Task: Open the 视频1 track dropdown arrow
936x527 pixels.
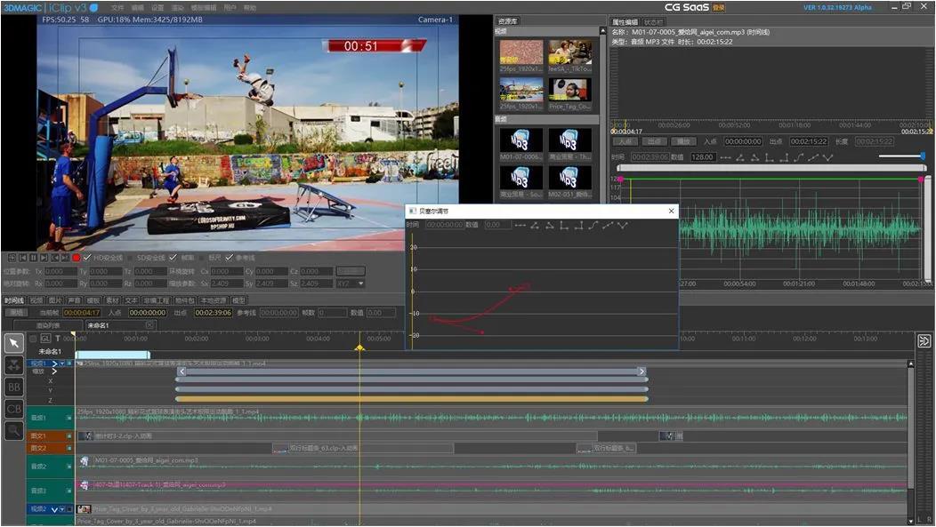Action: pyautogui.click(x=62, y=363)
